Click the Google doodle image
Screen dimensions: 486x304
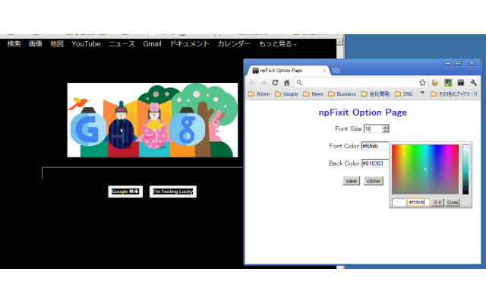click(x=153, y=120)
